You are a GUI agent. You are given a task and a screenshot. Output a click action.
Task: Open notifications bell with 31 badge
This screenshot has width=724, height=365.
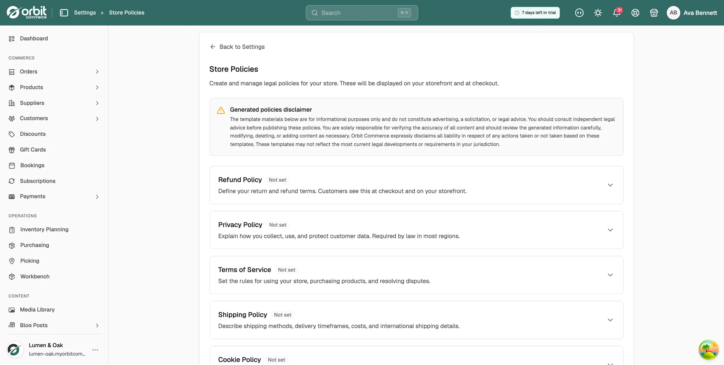pyautogui.click(x=617, y=12)
